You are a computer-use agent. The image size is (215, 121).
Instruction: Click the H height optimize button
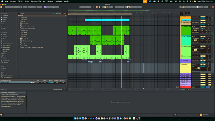(189, 89)
